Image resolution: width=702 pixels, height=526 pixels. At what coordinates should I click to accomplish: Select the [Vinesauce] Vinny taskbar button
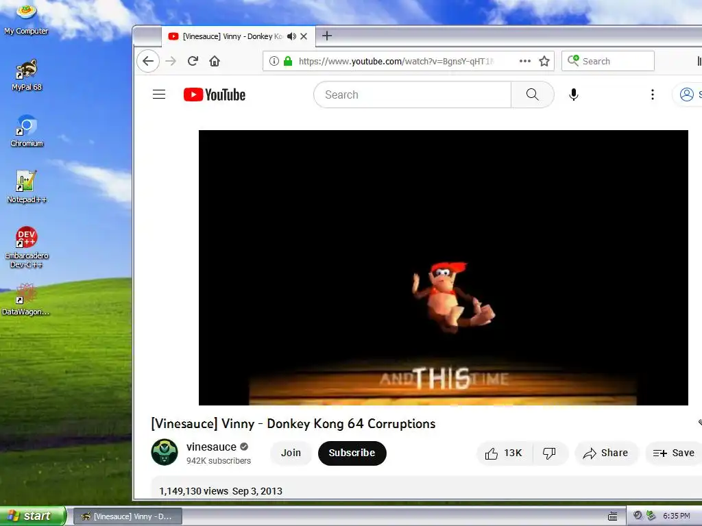coord(128,516)
